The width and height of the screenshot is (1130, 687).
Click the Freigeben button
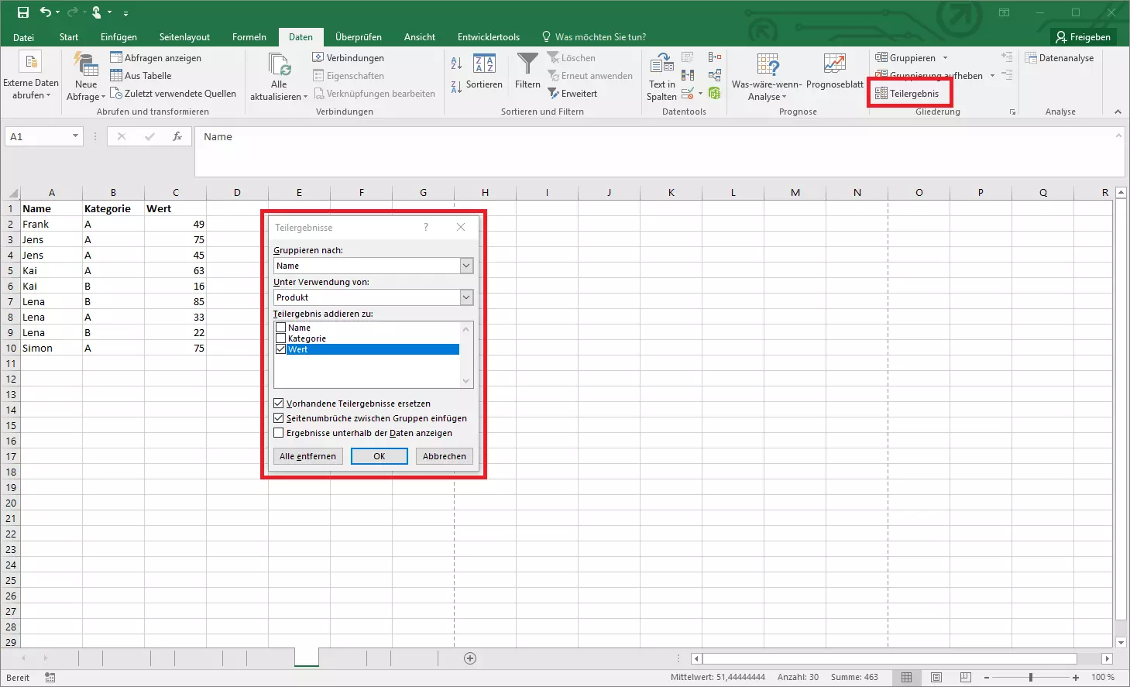1083,36
